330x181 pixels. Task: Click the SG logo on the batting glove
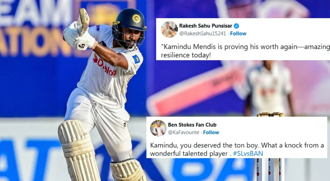81,45
